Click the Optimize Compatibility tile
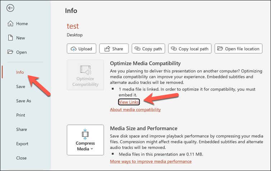Viewport: 271px width, 171px height. tap(85, 75)
